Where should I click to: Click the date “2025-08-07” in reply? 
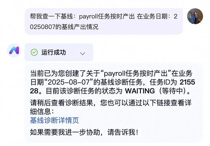coord(68,82)
